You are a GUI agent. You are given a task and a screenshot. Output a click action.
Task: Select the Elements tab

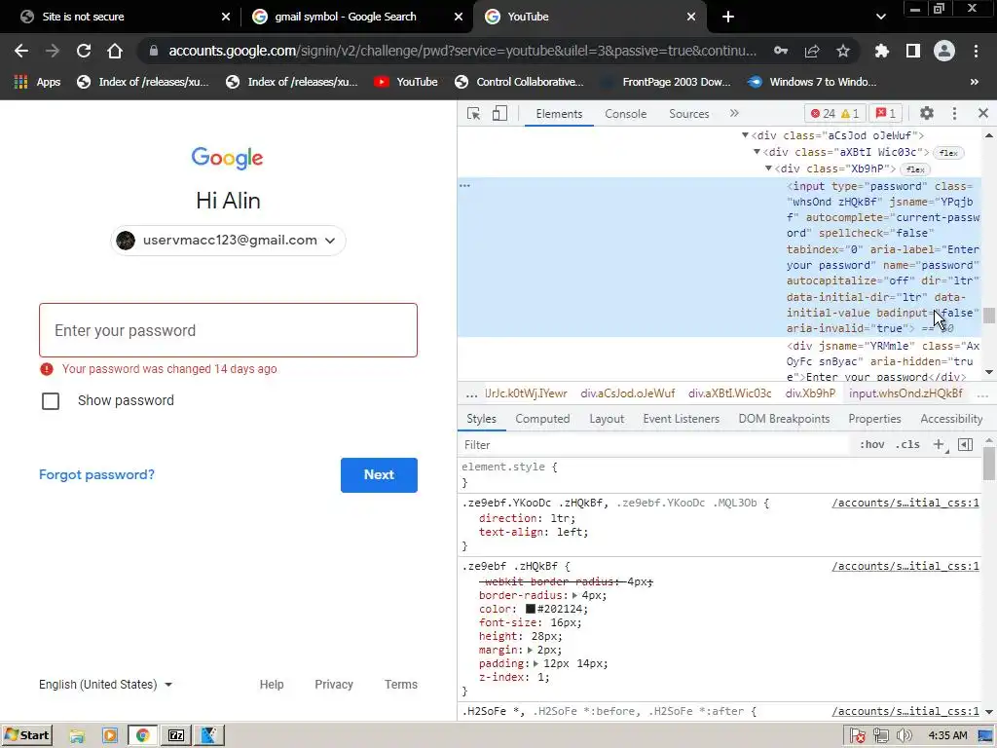559,114
